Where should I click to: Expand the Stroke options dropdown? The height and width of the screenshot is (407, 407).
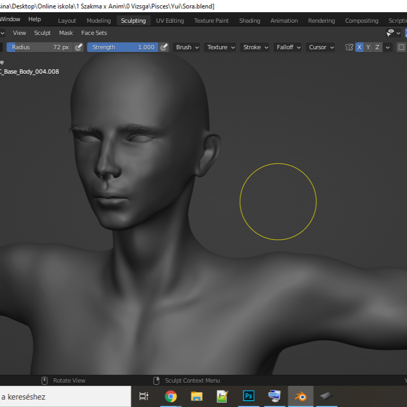pos(255,47)
